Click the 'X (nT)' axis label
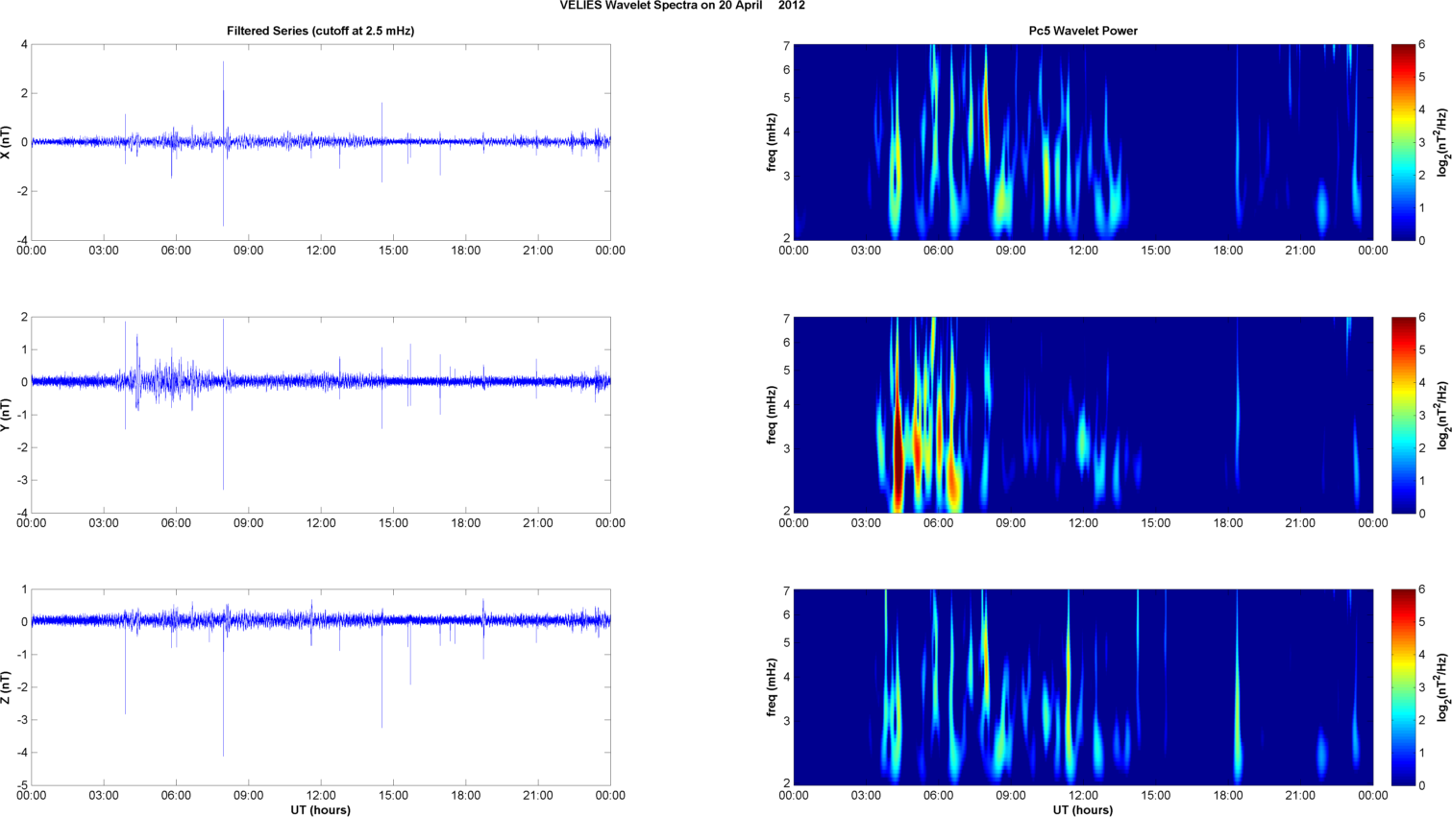1452x817 pixels. [7, 142]
